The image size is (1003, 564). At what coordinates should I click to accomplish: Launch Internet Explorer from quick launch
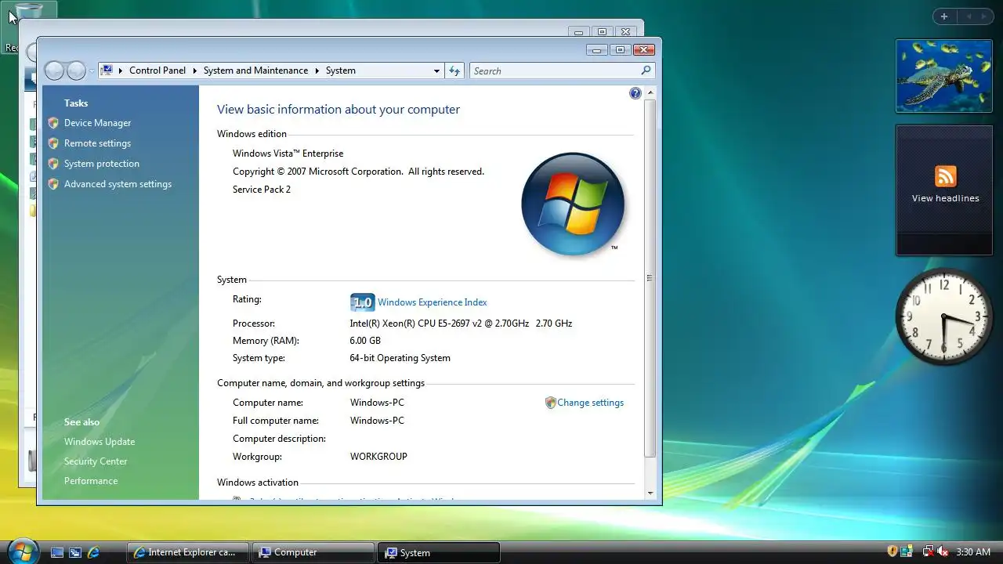[93, 552]
